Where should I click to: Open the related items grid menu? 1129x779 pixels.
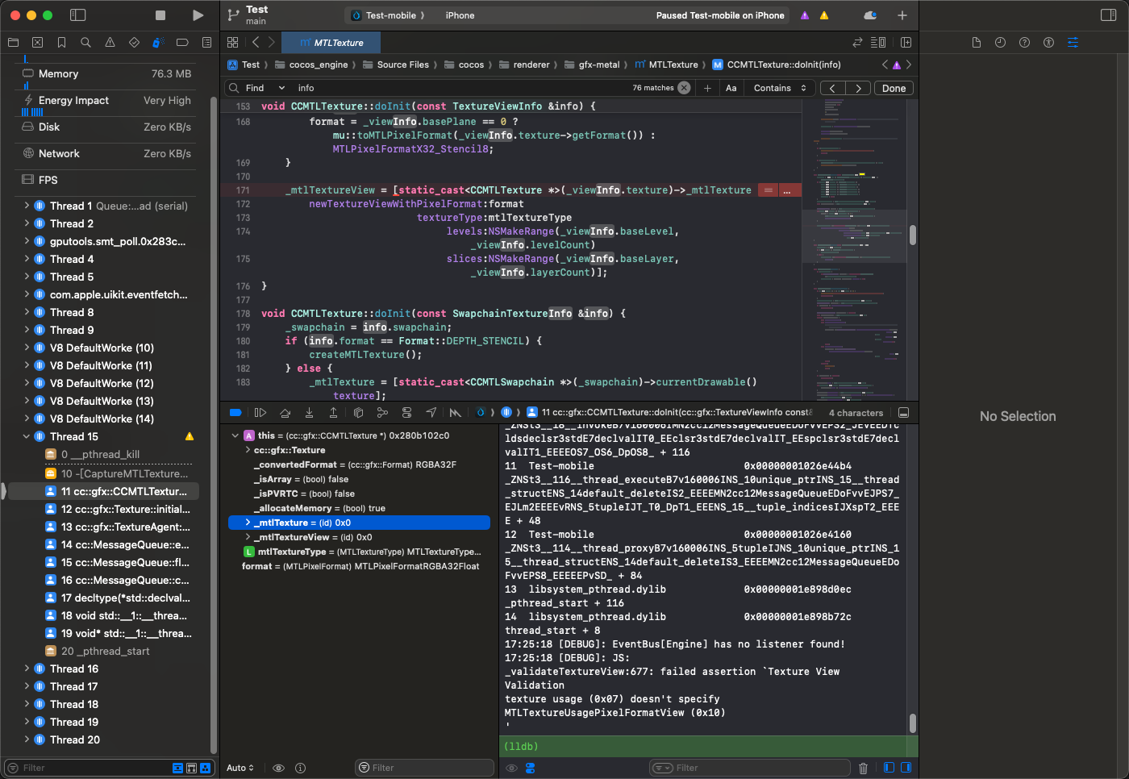[233, 43]
